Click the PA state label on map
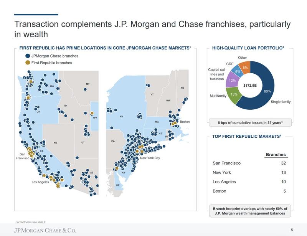Screen dimensions: 307x236 pos(113,141)
